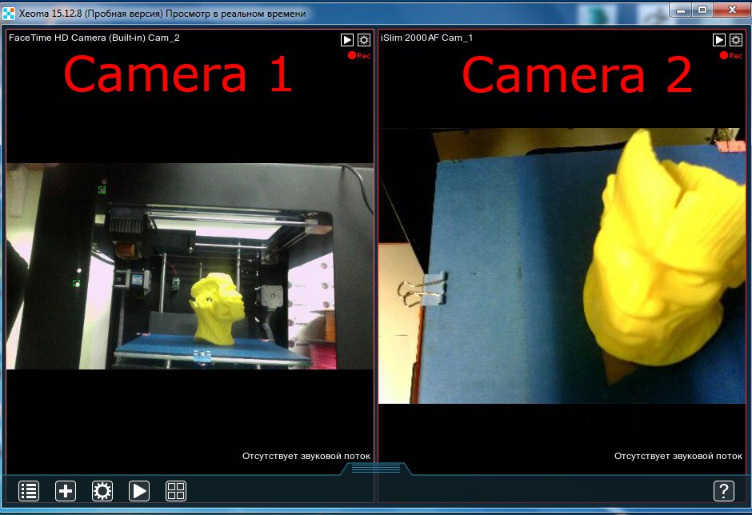
Task: Open the layouts grid icon
Action: (x=176, y=491)
